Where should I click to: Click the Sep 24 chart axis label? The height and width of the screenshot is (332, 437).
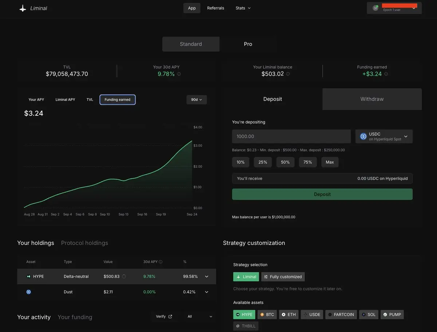pos(192,214)
